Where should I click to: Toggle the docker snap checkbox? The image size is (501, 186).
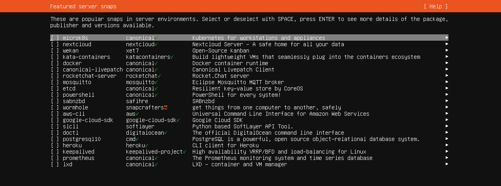(55, 63)
